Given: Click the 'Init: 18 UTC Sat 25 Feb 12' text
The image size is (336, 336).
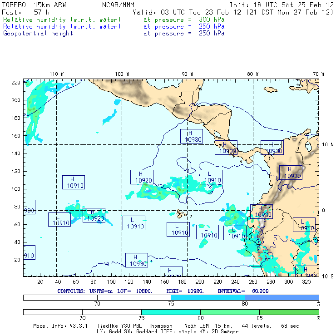Looking at the screenshot, I should 282,5.
